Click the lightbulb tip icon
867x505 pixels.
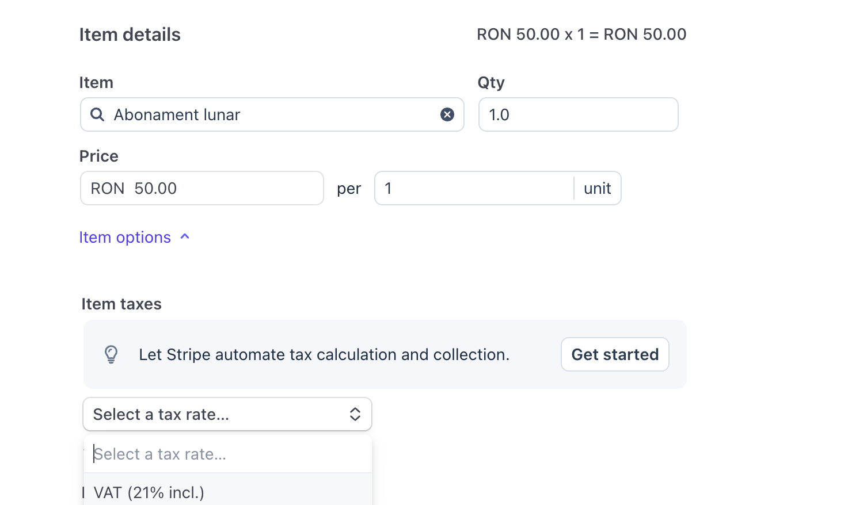111,354
